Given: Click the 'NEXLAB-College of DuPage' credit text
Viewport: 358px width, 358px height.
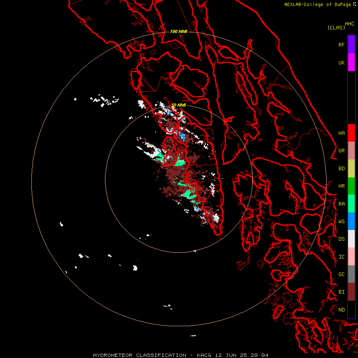Looking at the screenshot, I should 317,4.
